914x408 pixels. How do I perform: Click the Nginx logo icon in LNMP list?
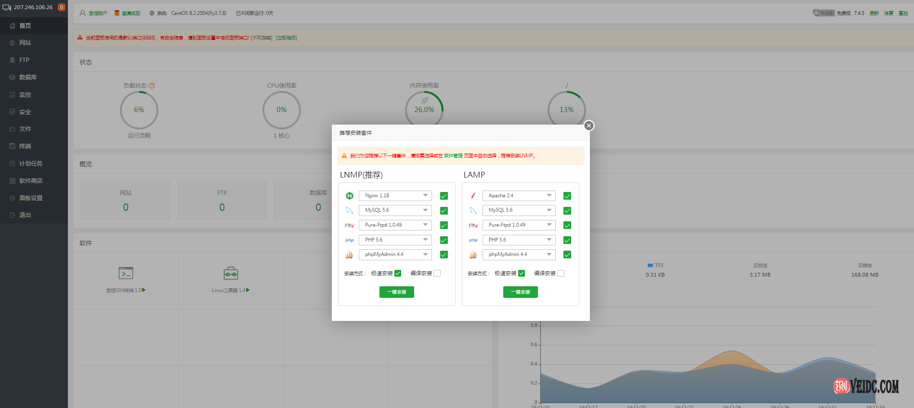[x=350, y=196]
